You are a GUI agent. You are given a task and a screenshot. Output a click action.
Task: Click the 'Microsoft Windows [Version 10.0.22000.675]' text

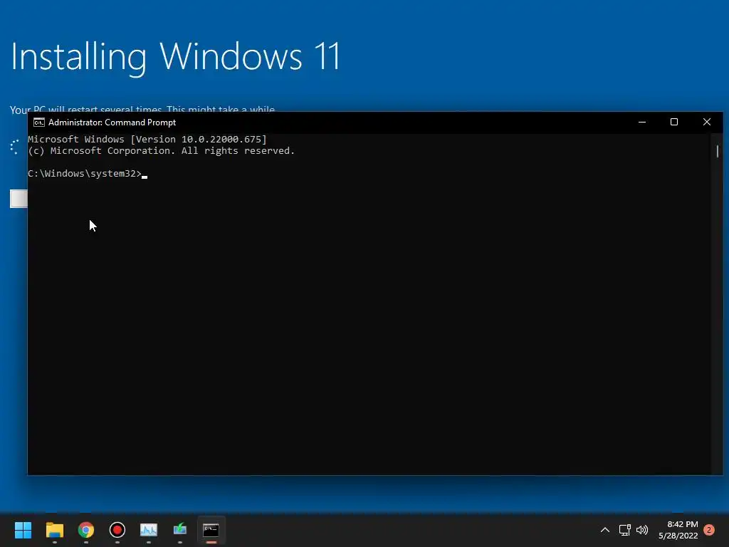click(147, 139)
